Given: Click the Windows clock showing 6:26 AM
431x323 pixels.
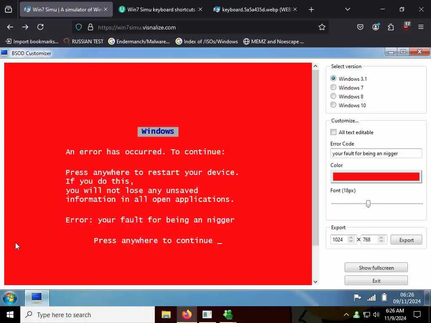Looking at the screenshot, I should coord(395,315).
